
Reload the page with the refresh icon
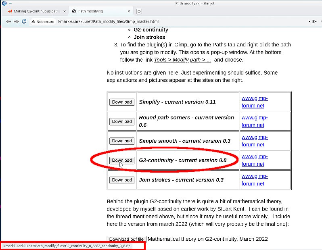pyautogui.click(x=24, y=21)
